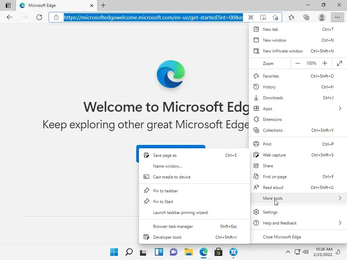Screen dimensions: 347x260
Task: Open the Windows Start button
Action: tap(114, 252)
